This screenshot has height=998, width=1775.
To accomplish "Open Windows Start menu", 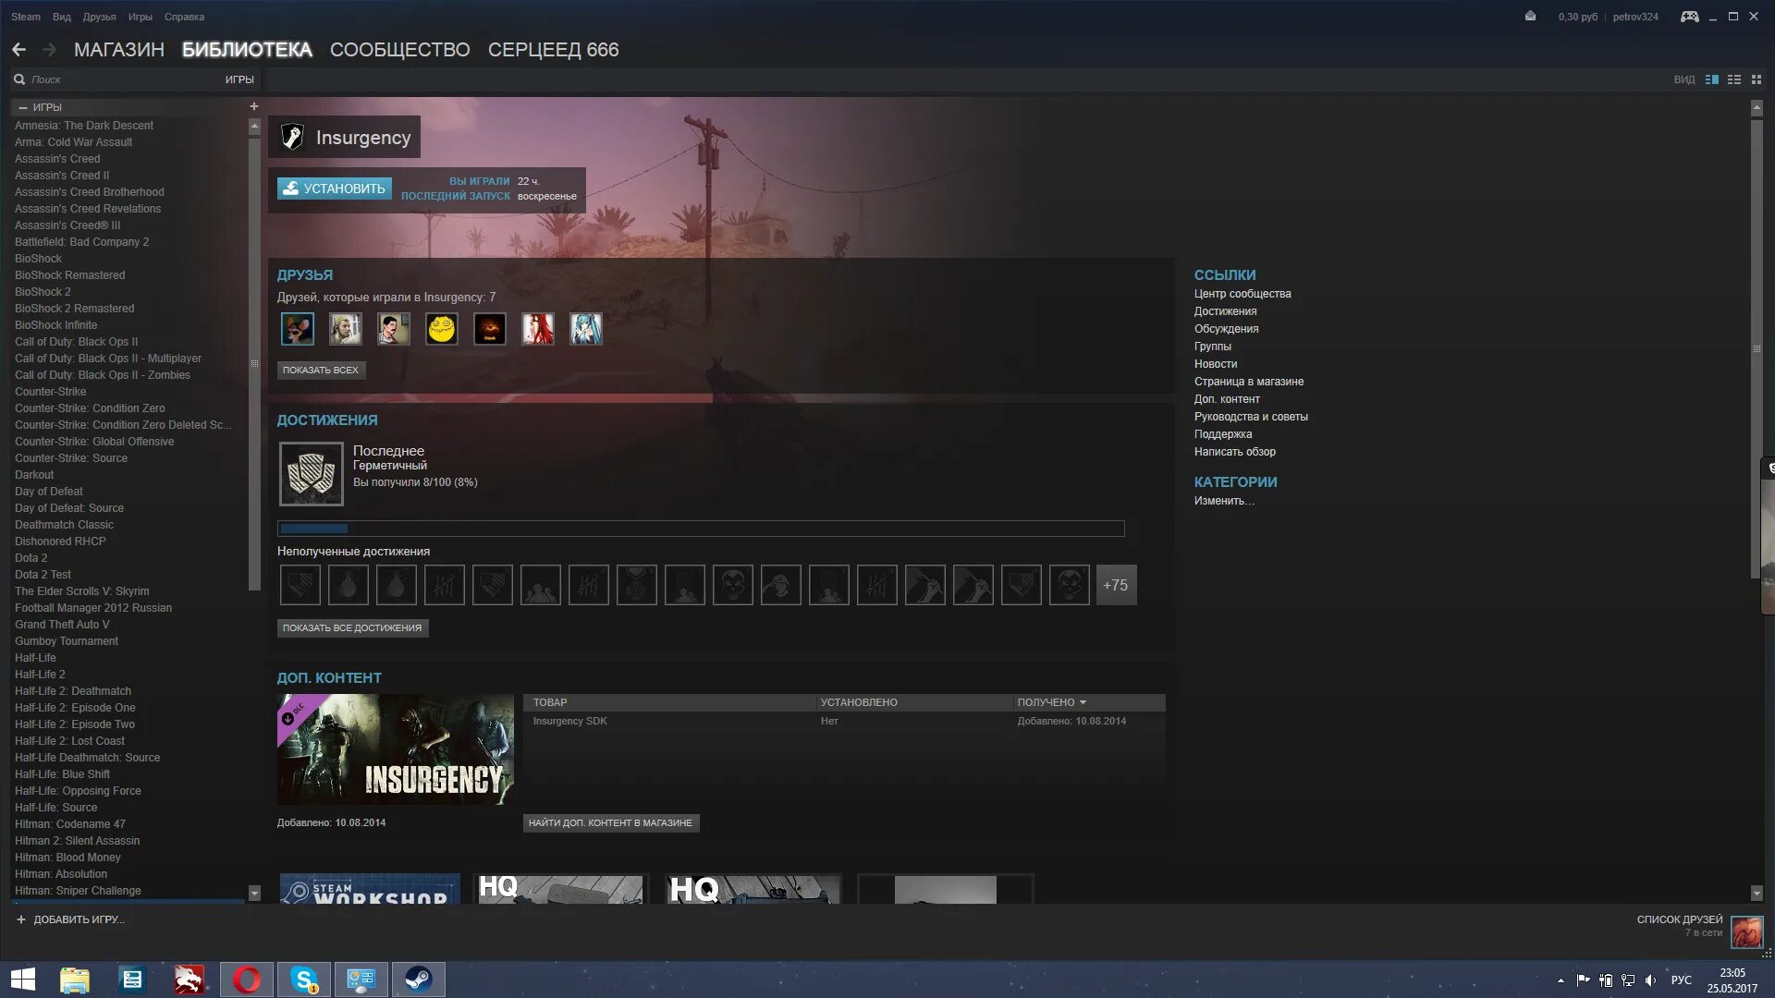I will (x=23, y=980).
